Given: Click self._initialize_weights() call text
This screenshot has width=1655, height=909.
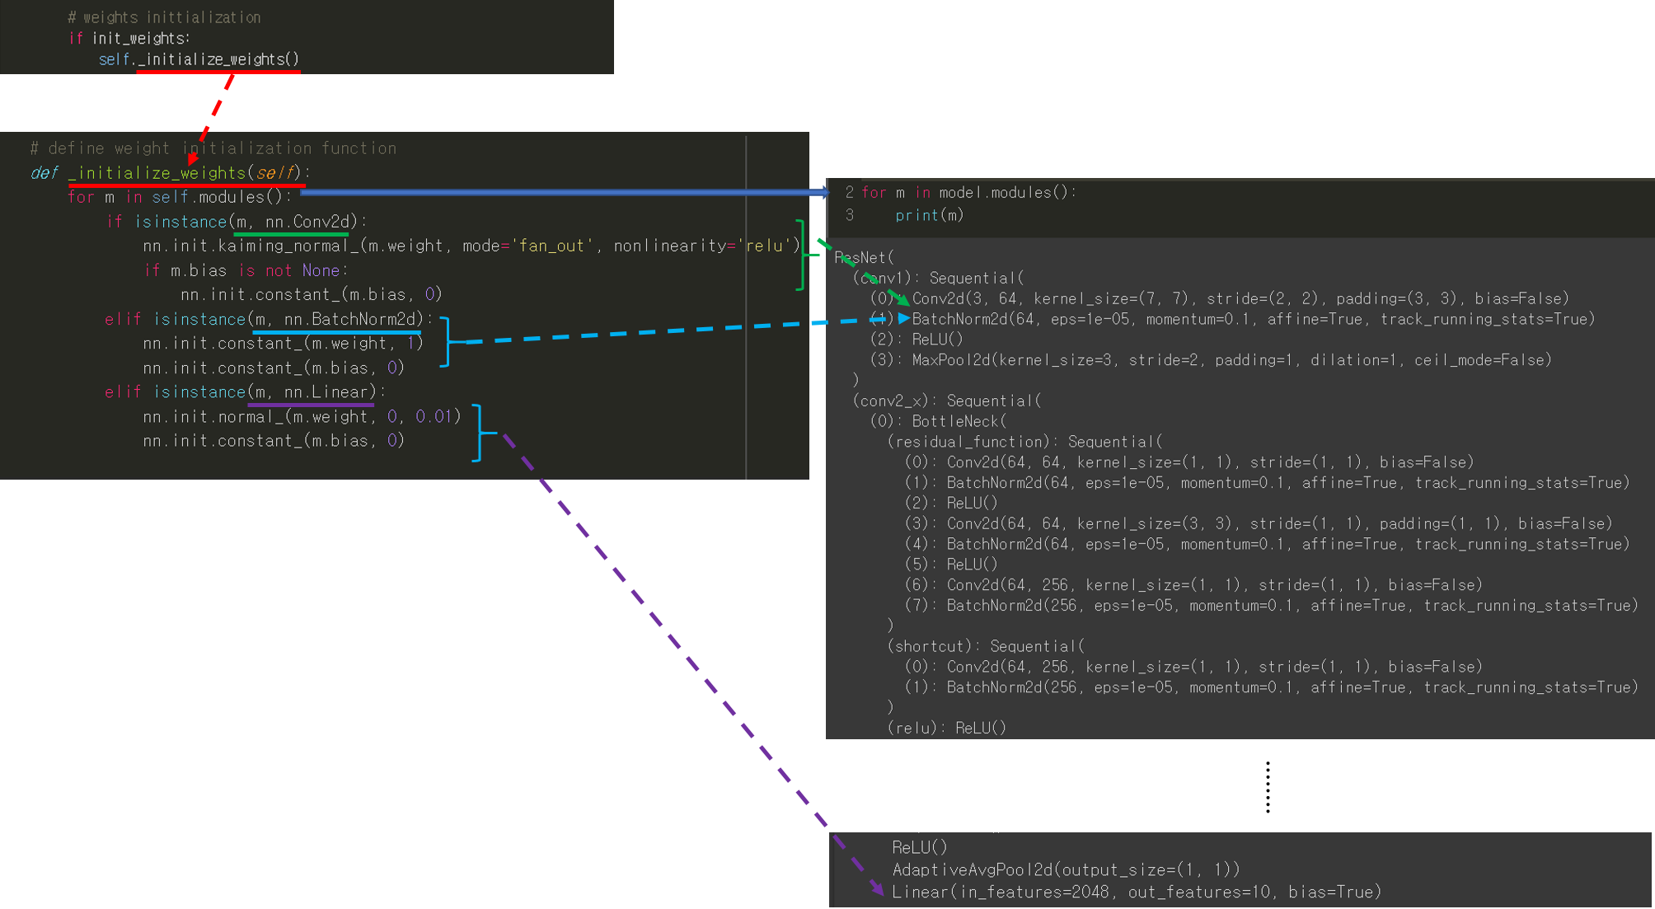Looking at the screenshot, I should [x=199, y=59].
